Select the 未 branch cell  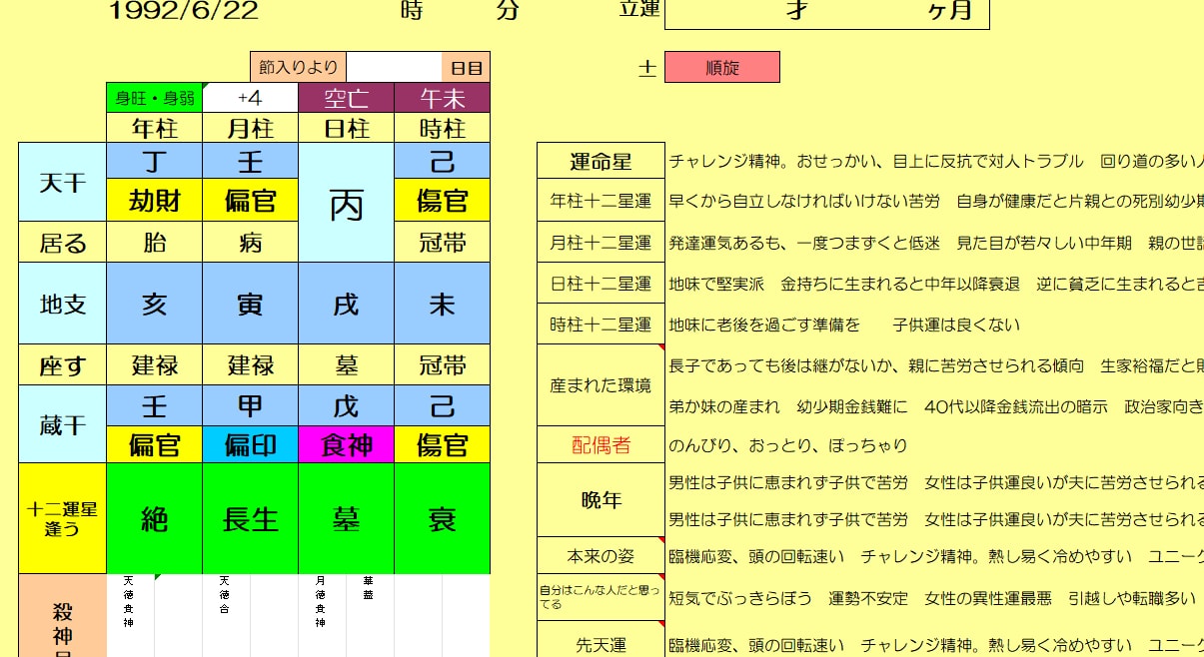point(442,304)
